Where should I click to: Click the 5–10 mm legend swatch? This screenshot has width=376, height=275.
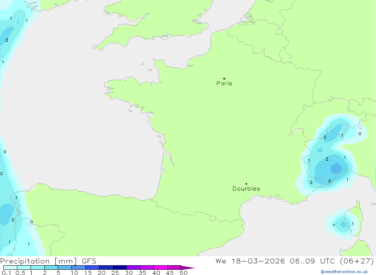coord(65,267)
